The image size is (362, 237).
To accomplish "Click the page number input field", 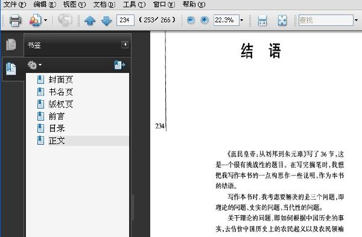I will [125, 20].
